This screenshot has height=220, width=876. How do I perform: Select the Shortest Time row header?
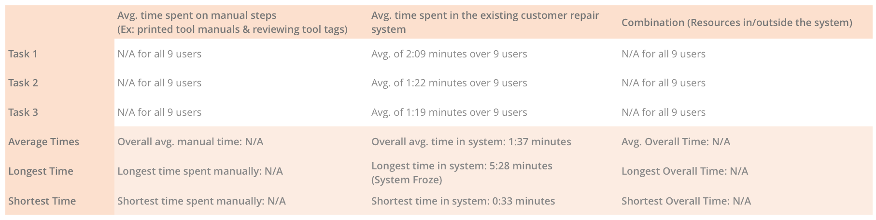[x=42, y=201]
